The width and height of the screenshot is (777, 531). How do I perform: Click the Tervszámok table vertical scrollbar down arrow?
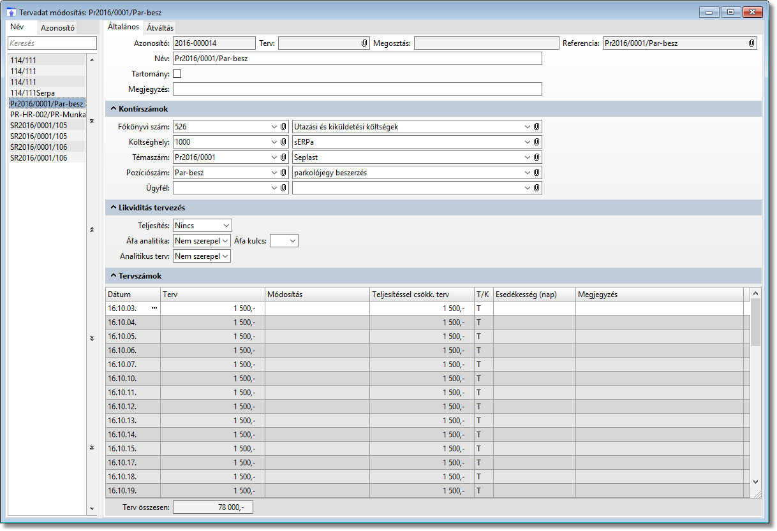(x=755, y=482)
